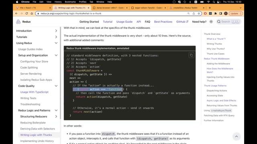Open Spotlight search in menu bar
The height and width of the screenshot is (144, 257).
[214, 2]
